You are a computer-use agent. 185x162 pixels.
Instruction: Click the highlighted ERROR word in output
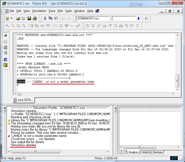(x=21, y=82)
